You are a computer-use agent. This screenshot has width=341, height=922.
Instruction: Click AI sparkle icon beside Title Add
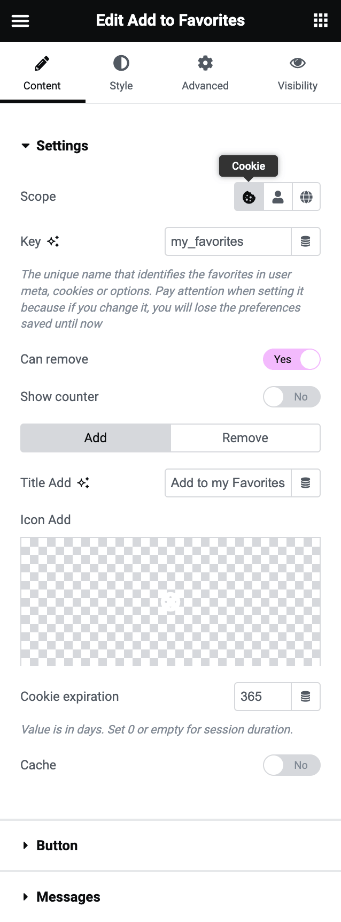point(83,483)
